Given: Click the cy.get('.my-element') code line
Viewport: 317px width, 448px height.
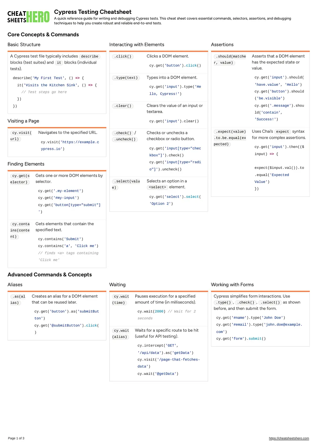Looking at the screenshot, I should 61,191.
